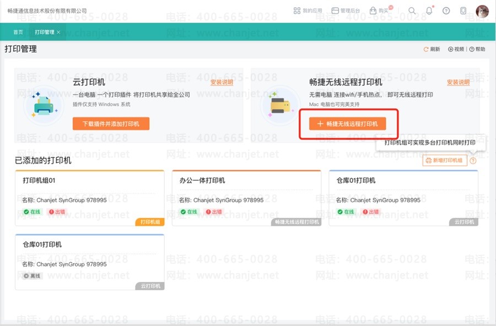Viewport: 496px width, 326px height.
Task: Click the company name 畅捷通信息技术股份有限公司
Action: (47, 11)
